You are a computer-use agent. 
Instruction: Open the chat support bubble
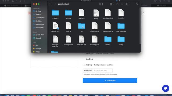point(166,88)
